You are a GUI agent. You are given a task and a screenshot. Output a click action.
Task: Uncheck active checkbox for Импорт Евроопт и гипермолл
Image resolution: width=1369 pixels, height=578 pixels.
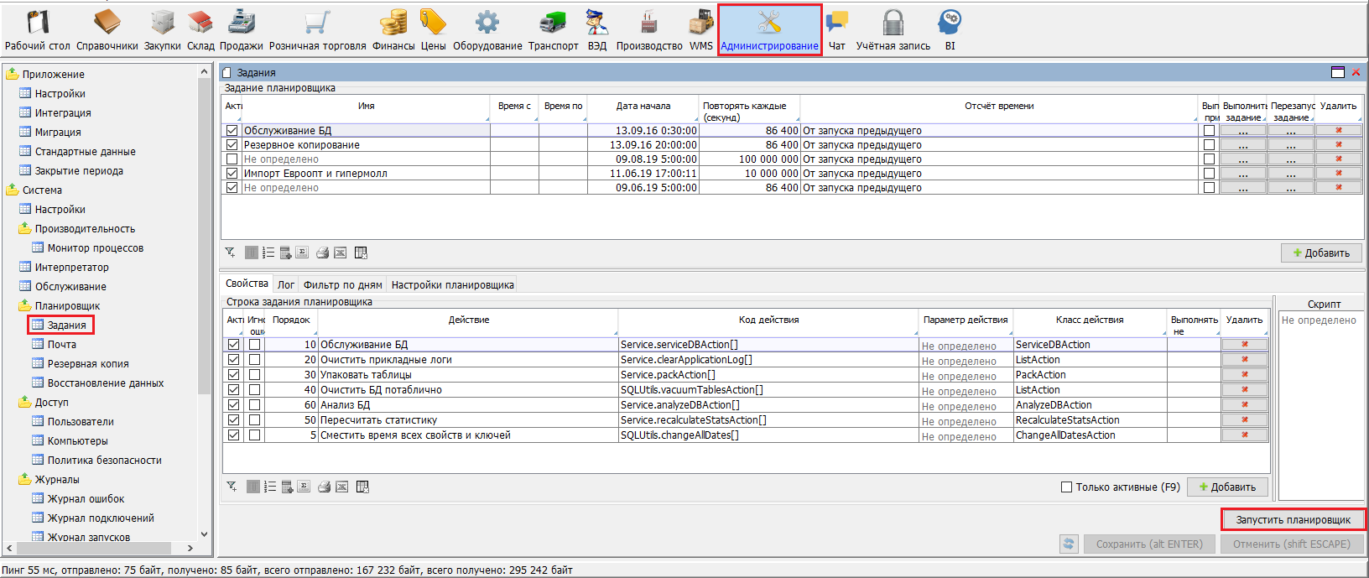pos(232,174)
